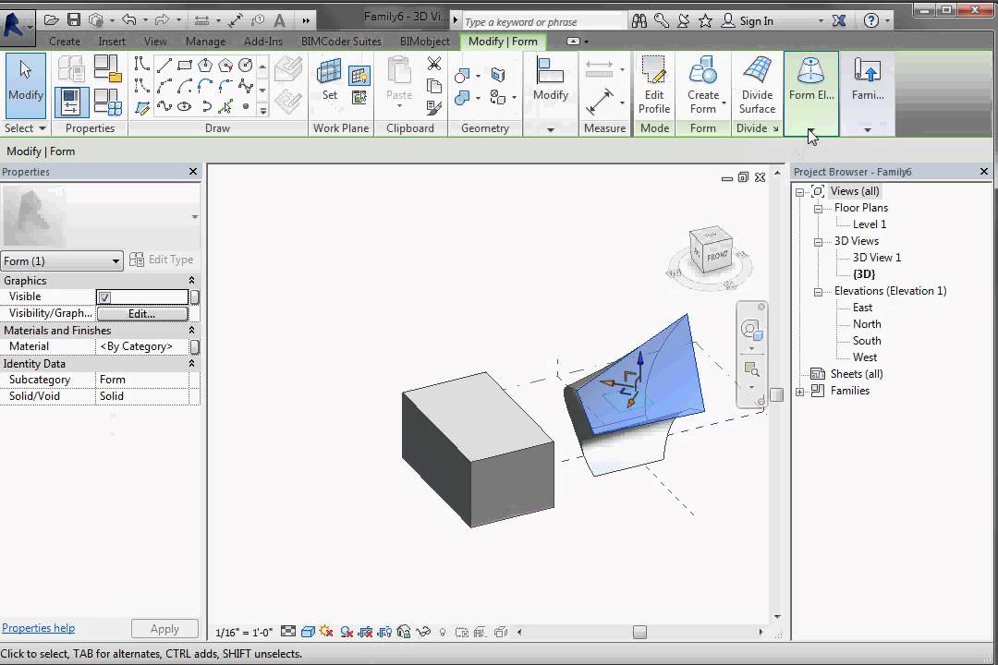Image resolution: width=998 pixels, height=665 pixels.
Task: Open the BIMCoder Suites ribbon tab
Action: pyautogui.click(x=341, y=42)
